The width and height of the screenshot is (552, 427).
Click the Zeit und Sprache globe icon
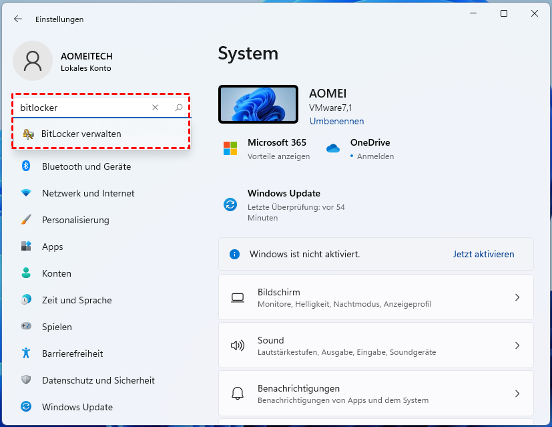point(26,299)
